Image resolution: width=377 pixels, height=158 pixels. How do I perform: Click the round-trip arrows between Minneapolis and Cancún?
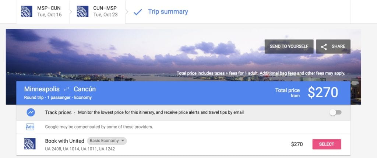67,89
